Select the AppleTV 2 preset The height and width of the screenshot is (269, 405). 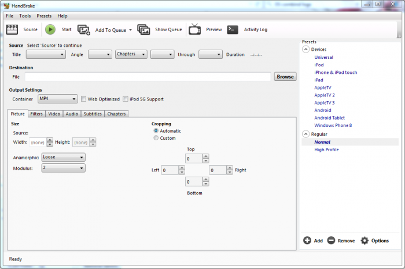click(325, 95)
